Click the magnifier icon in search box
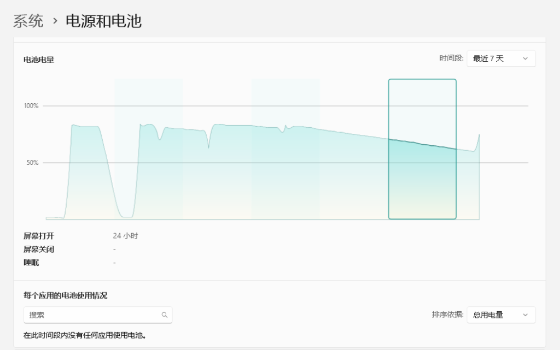The image size is (560, 350). (164, 315)
